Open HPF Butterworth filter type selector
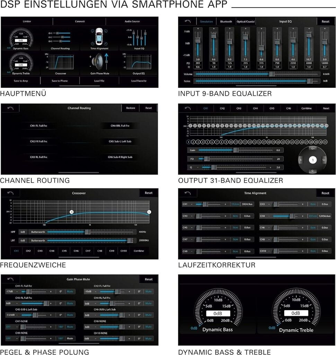Screen dimensions: 336x355 [38, 232]
